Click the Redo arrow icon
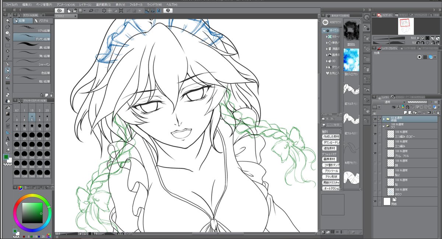 click(97, 11)
